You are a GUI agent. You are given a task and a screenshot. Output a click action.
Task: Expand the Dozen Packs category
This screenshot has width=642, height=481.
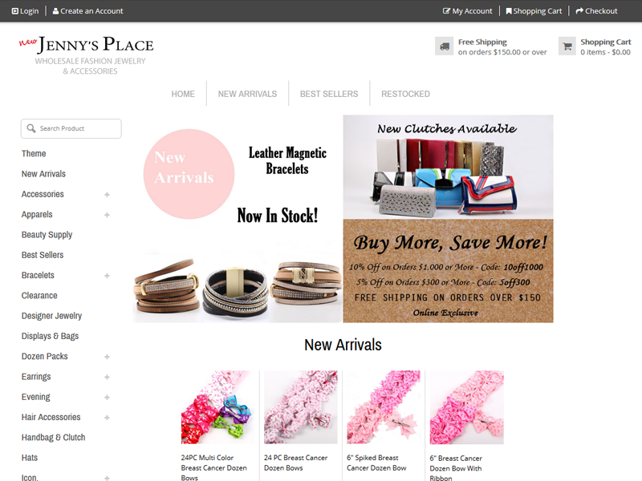107,357
